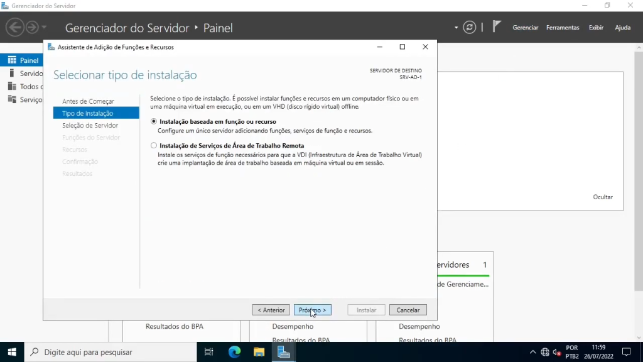Click the taskbar search box
Screen dimensions: 643x362
point(111,352)
